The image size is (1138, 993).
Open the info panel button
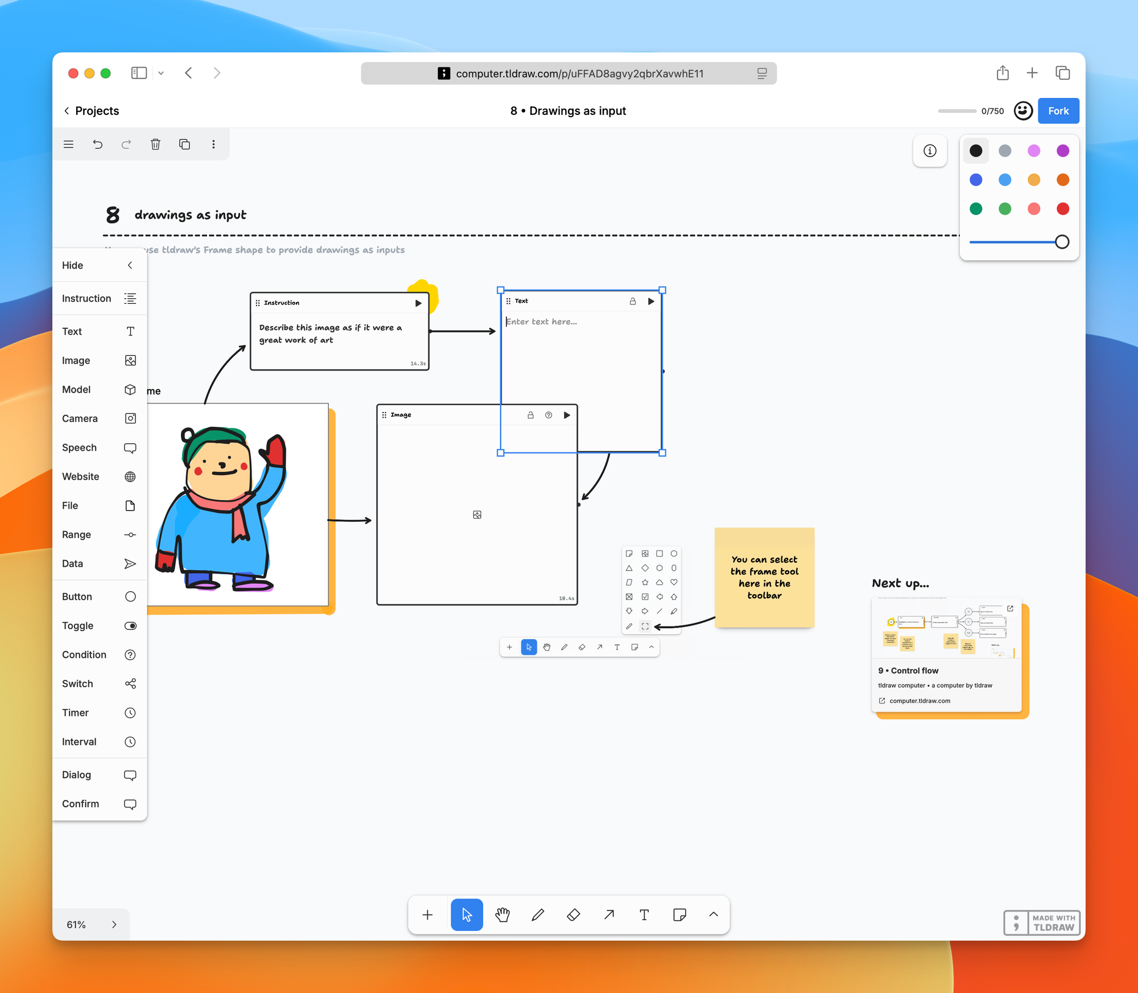930,151
